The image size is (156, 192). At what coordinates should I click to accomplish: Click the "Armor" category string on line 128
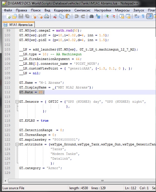coord(53,168)
